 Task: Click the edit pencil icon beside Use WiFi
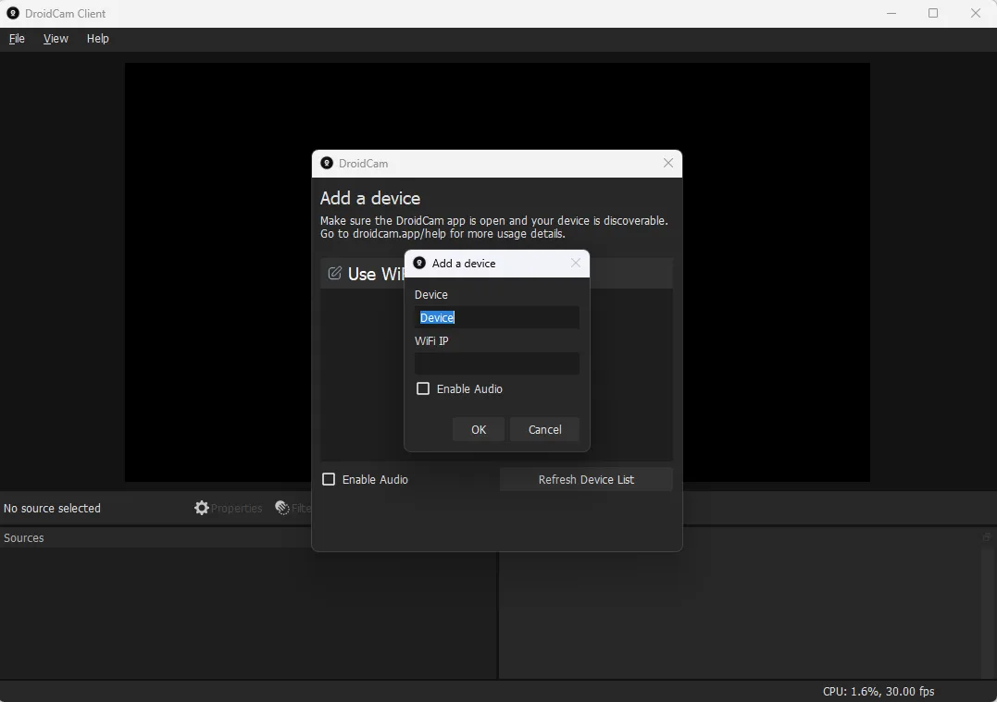pos(334,273)
